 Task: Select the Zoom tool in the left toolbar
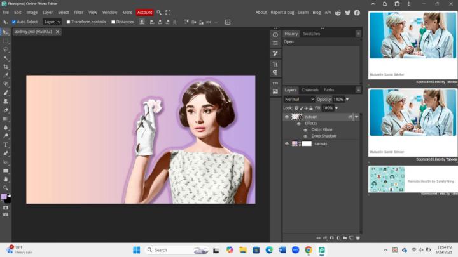pyautogui.click(x=6, y=188)
